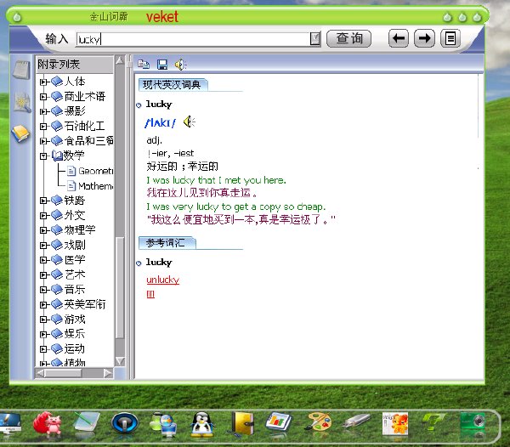Open the globe network dock icon

pyautogui.click(x=163, y=423)
